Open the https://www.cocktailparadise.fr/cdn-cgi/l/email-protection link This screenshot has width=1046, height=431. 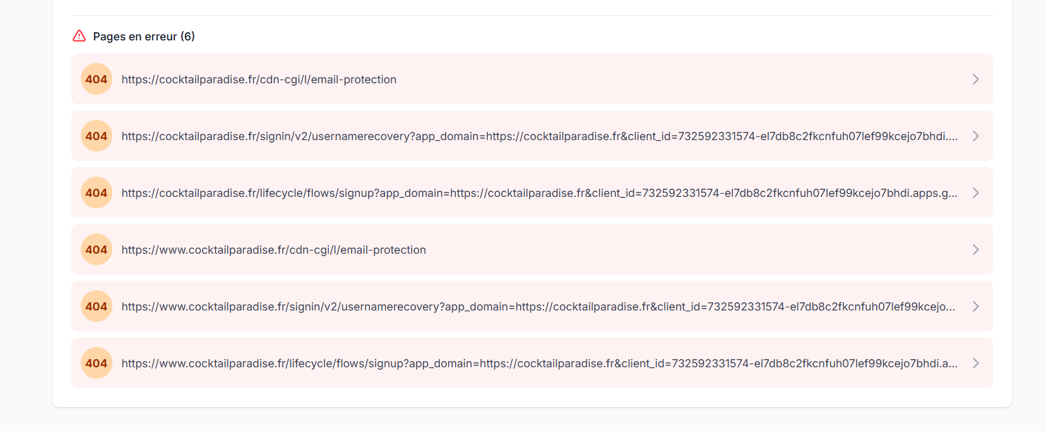click(274, 250)
